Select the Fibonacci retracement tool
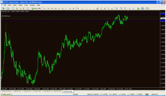This screenshot has width=166, height=96. pos(101,8)
